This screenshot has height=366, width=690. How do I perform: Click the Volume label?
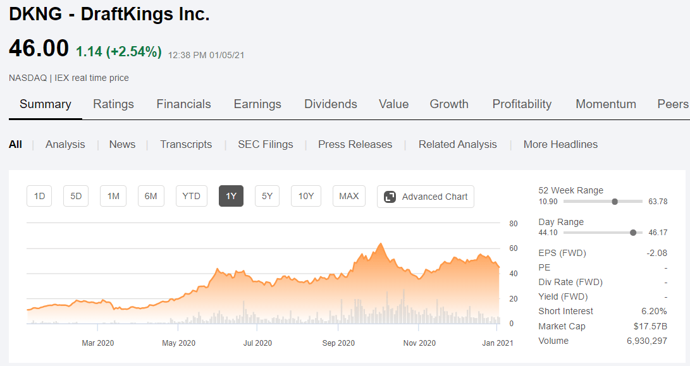553,341
